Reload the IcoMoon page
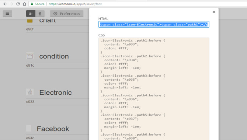Image resolution: width=247 pixels, height=140 pixels. (x=18, y=4)
